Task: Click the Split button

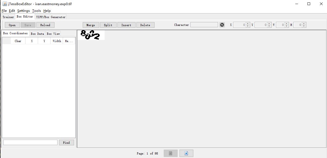Action: click(108, 25)
